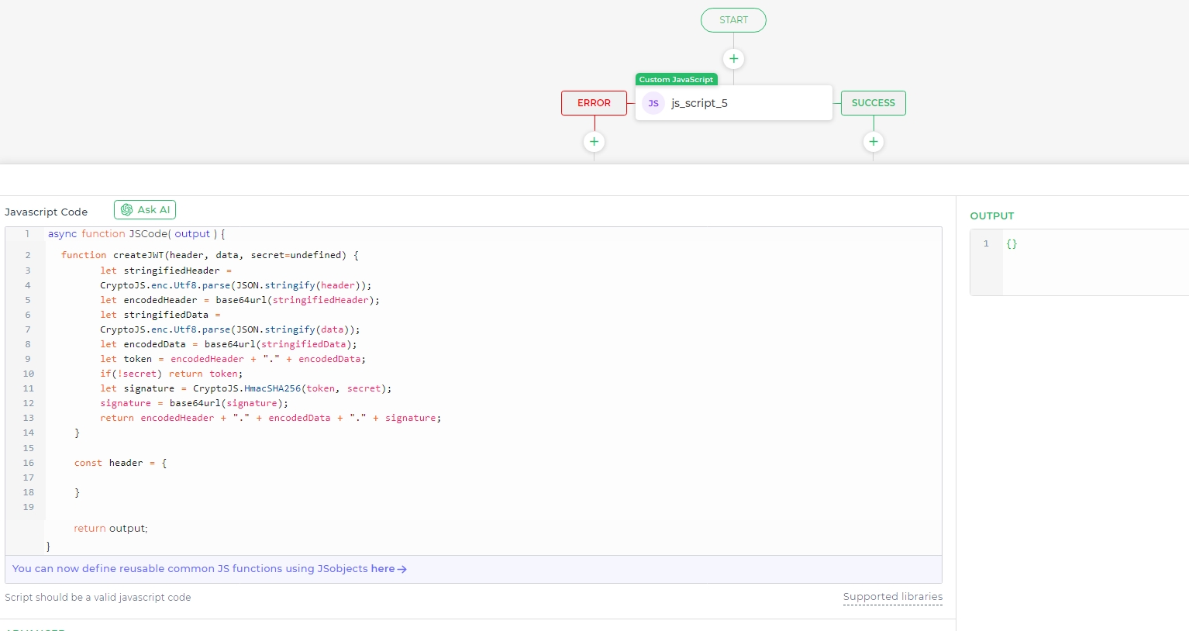Viewport: 1189px width, 631px height.
Task: Click the JS icon on js_script_5 node
Action: point(653,103)
